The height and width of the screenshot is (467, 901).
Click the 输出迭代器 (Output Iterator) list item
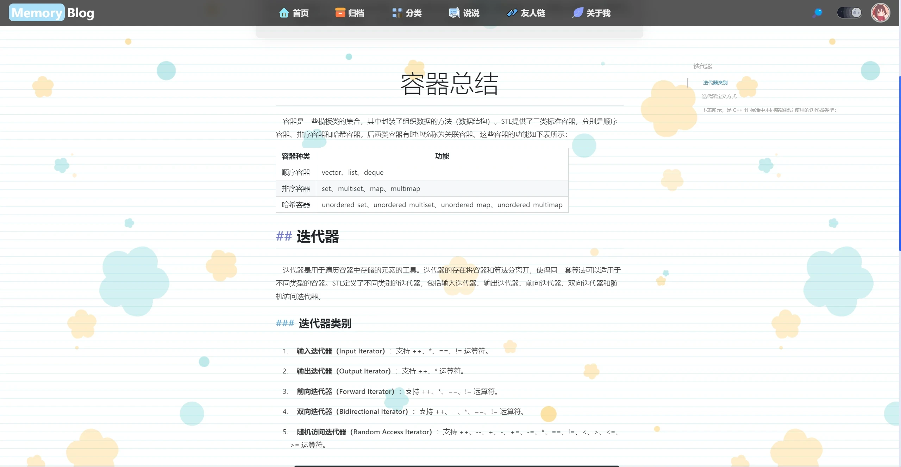click(381, 371)
